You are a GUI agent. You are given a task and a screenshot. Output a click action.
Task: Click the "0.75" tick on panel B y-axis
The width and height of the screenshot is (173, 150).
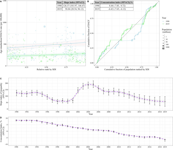click(92, 18)
